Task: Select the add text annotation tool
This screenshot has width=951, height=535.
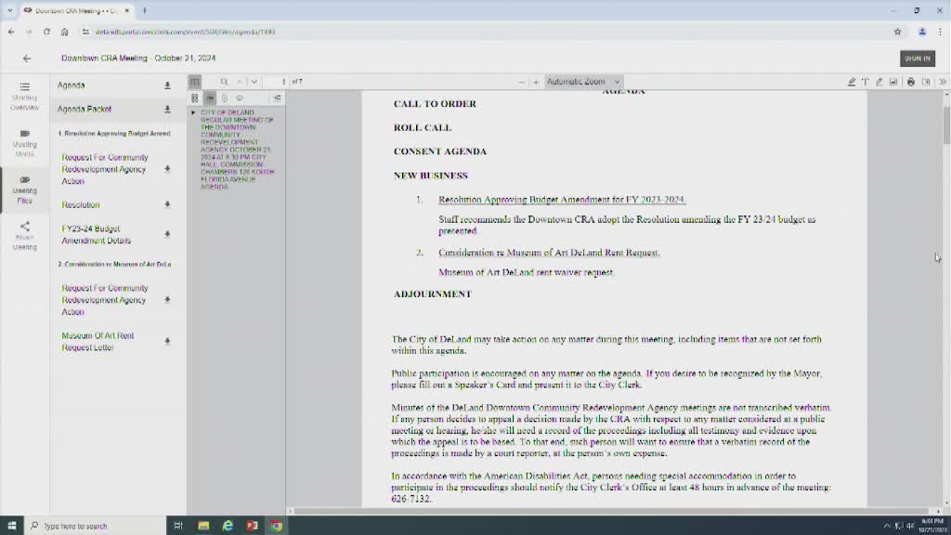Action: [x=866, y=82]
